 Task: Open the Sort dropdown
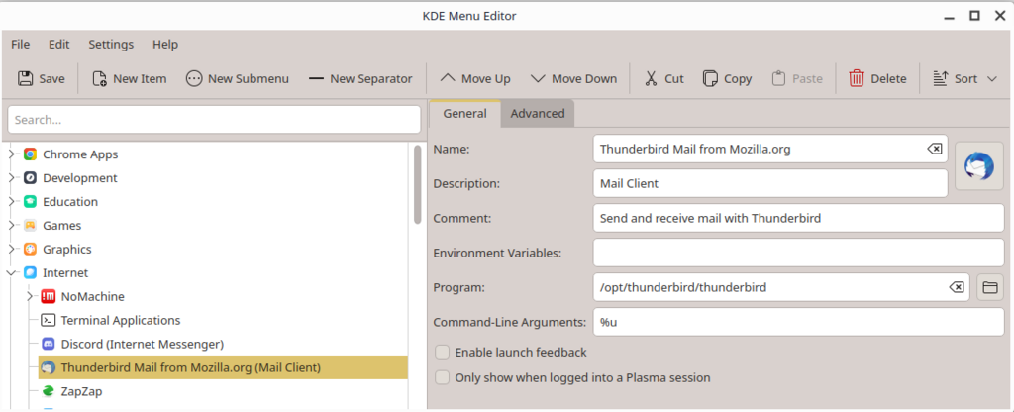[965, 79]
